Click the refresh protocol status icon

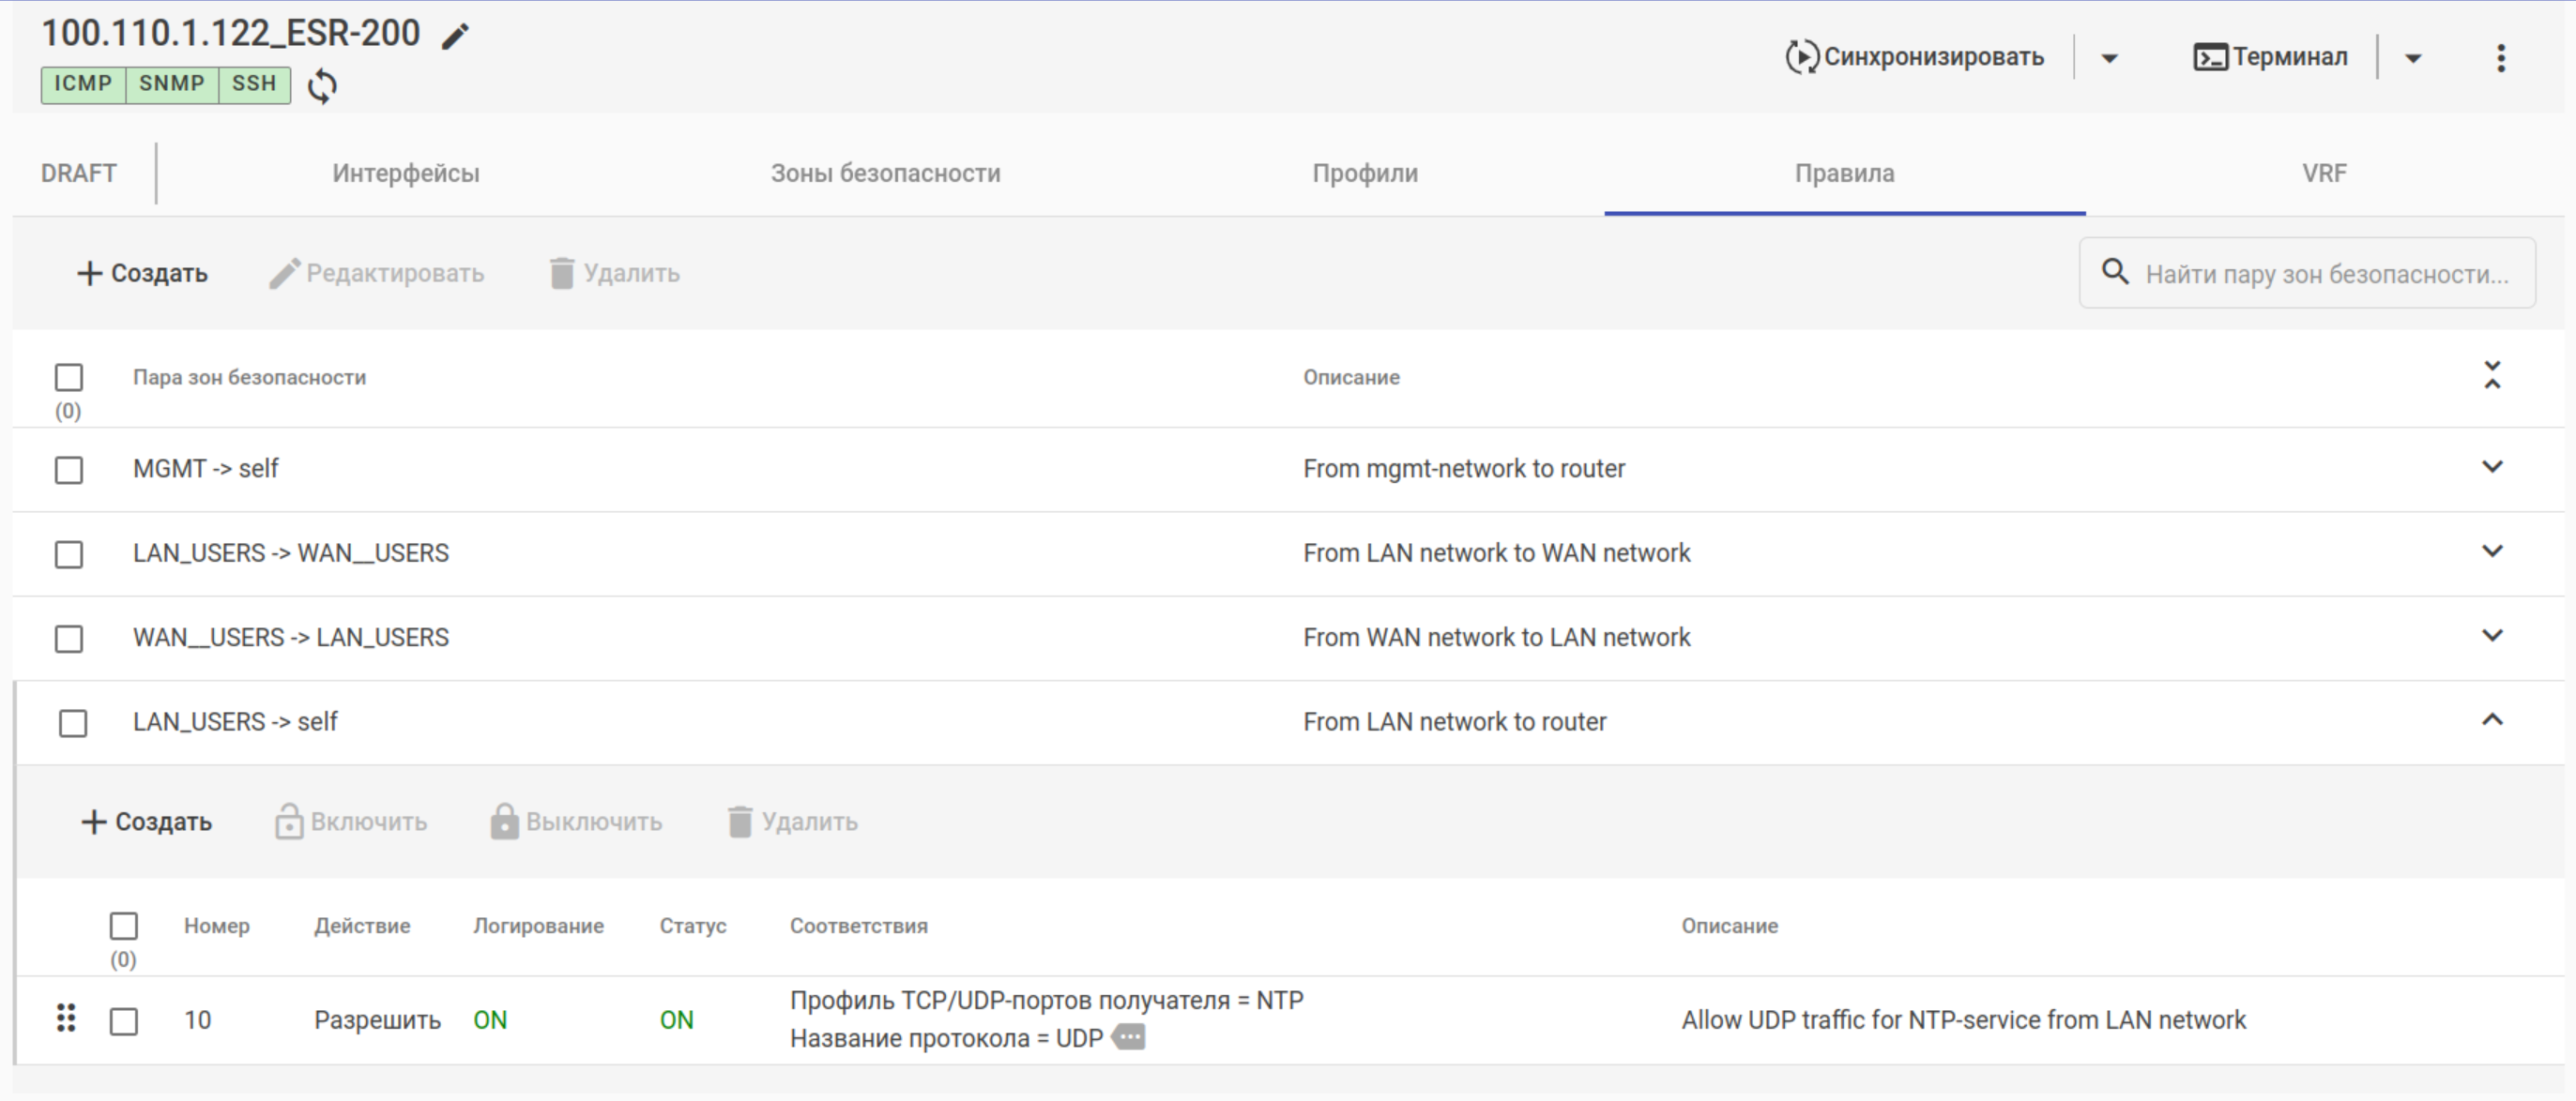(322, 86)
